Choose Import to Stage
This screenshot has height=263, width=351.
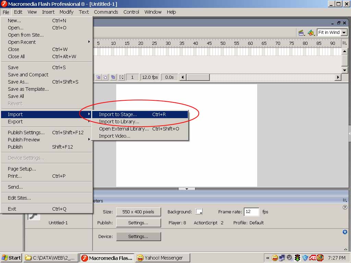pyautogui.click(x=140, y=114)
